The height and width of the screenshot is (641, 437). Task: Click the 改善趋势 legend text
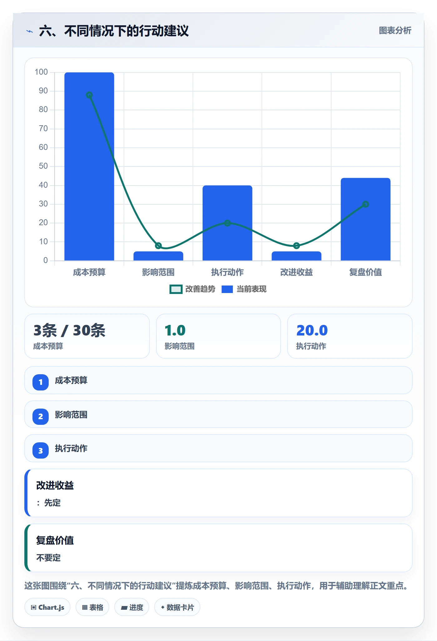[200, 289]
